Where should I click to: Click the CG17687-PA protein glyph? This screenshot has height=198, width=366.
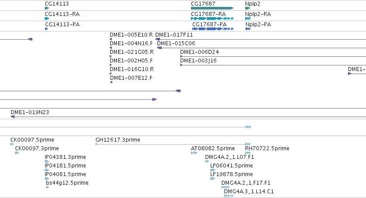pos(212,29)
